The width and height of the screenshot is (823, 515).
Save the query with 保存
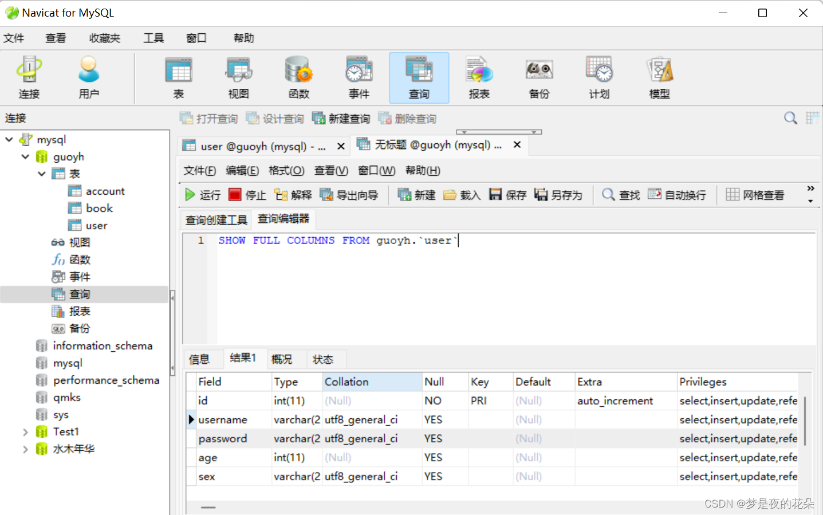[x=508, y=195]
